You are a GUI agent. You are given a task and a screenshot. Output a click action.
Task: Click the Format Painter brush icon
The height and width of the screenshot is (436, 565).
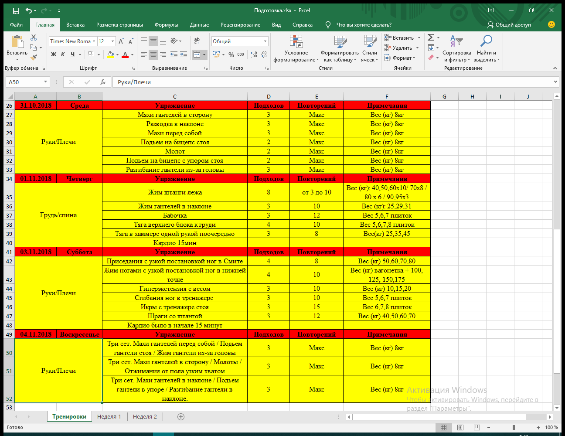click(34, 58)
